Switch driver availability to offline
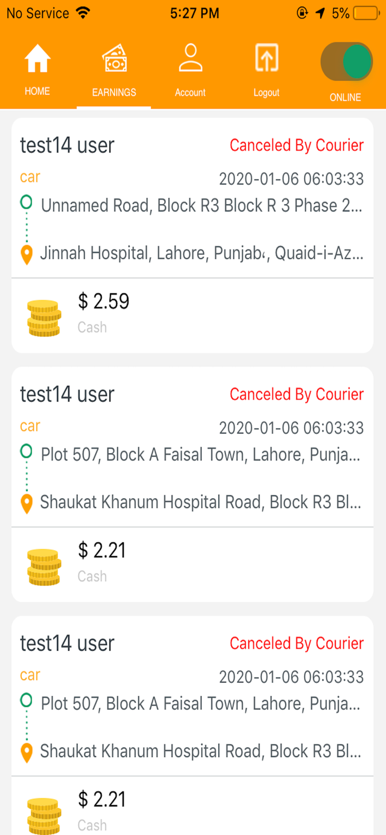Viewport: 386px width, 835px height. click(346, 61)
